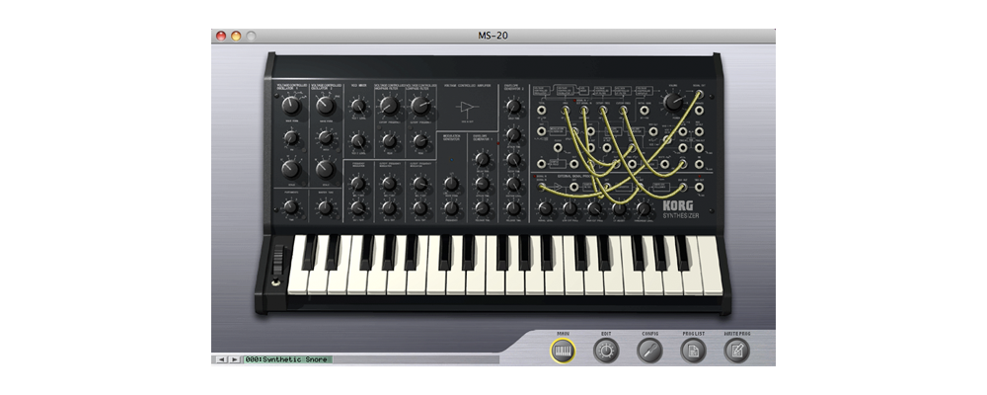Adjust the Envelope Generator 2 attack time knob
The width and height of the screenshot is (987, 395).
pos(514,134)
